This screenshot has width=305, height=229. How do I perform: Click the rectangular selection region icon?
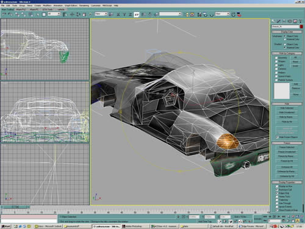[x=44, y=14]
